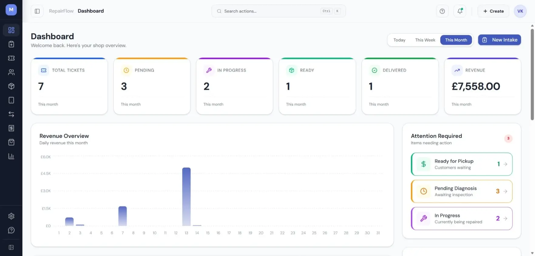Click the £6.0K axis label
This screenshot has width=535, height=256.
coord(46,157)
